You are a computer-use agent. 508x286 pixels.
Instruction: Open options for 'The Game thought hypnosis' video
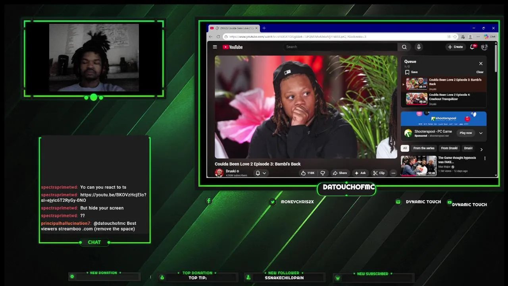pos(485,158)
